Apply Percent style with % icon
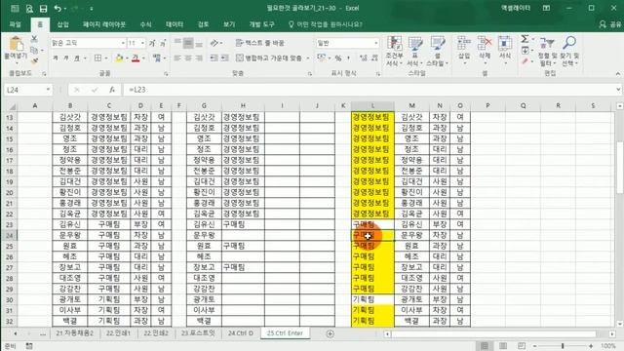This screenshot has height=351, width=624. pos(338,58)
